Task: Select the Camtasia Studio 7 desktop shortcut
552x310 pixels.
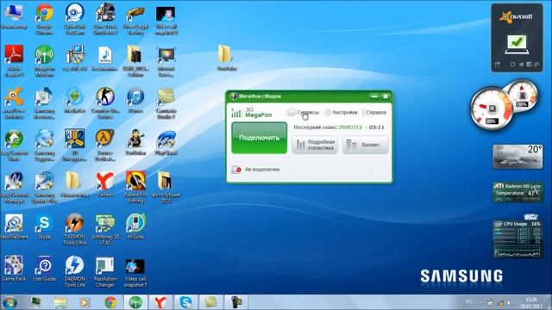Action: tap(166, 102)
